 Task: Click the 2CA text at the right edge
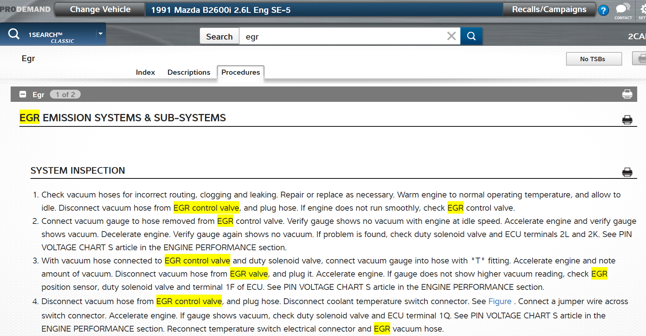(637, 36)
